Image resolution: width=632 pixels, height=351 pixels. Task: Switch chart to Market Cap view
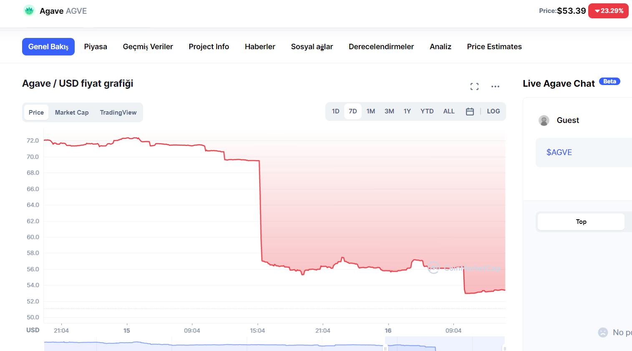click(x=72, y=113)
